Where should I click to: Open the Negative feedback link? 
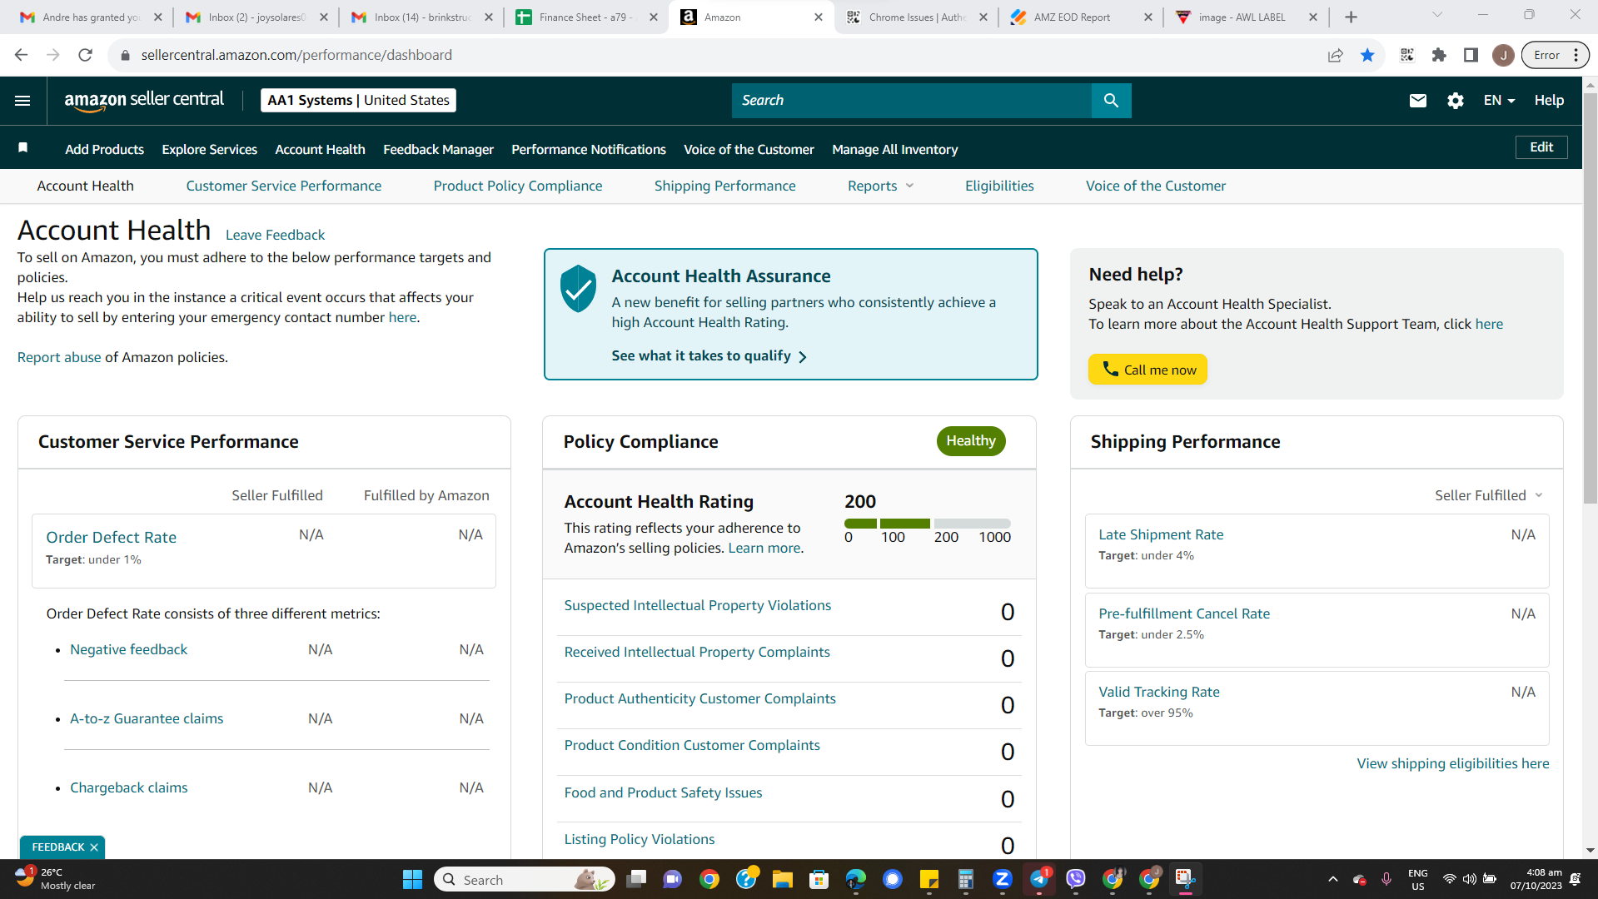128,649
